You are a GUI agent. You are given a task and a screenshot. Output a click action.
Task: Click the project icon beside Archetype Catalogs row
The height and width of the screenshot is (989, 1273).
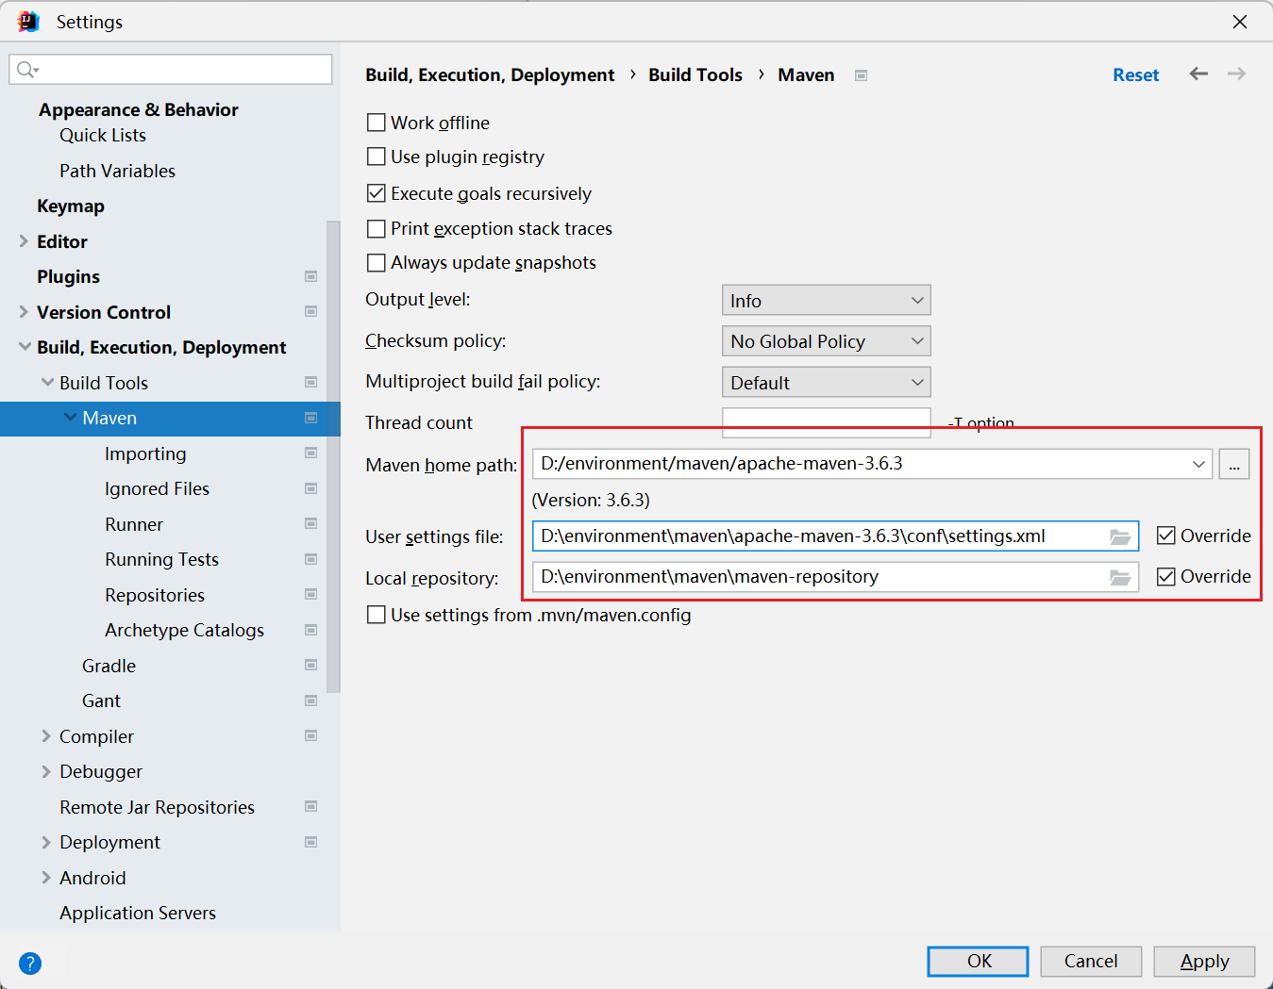[310, 630]
